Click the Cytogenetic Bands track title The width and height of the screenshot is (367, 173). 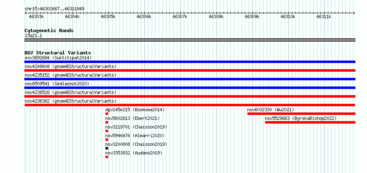coord(49,30)
